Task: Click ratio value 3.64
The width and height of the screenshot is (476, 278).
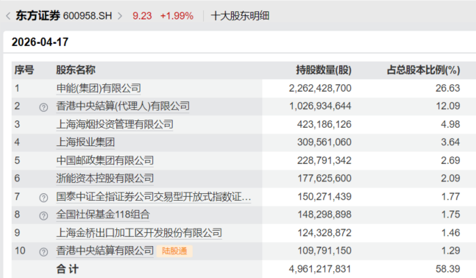Action: coord(450,142)
